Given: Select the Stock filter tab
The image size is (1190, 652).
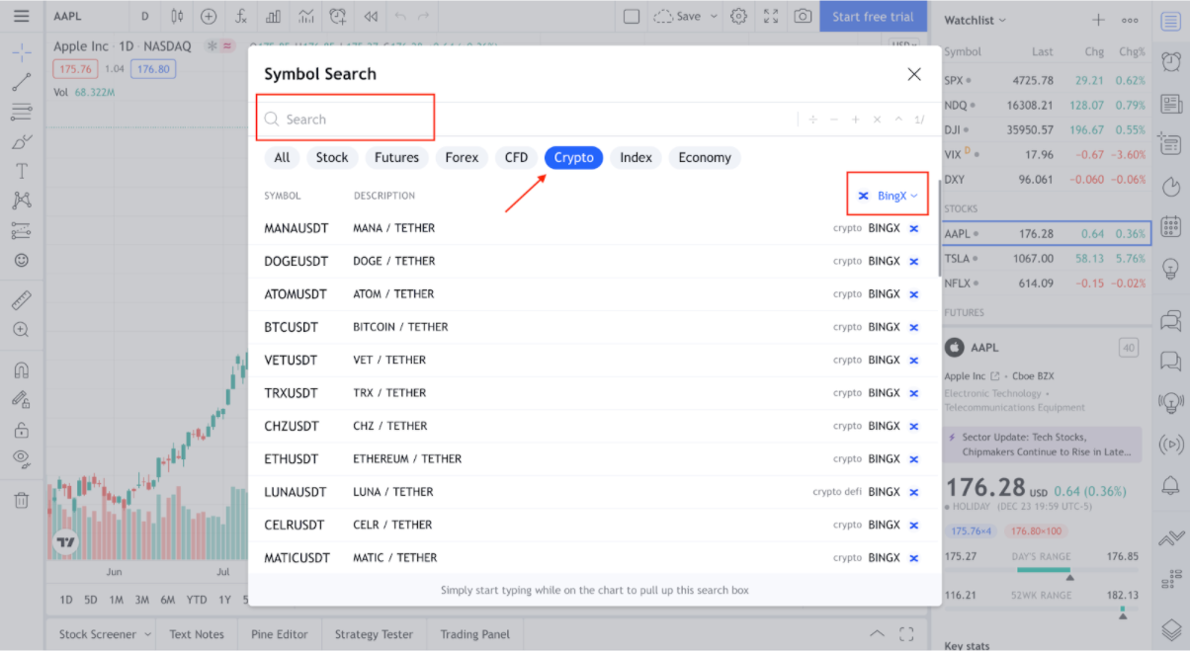Looking at the screenshot, I should pos(332,157).
